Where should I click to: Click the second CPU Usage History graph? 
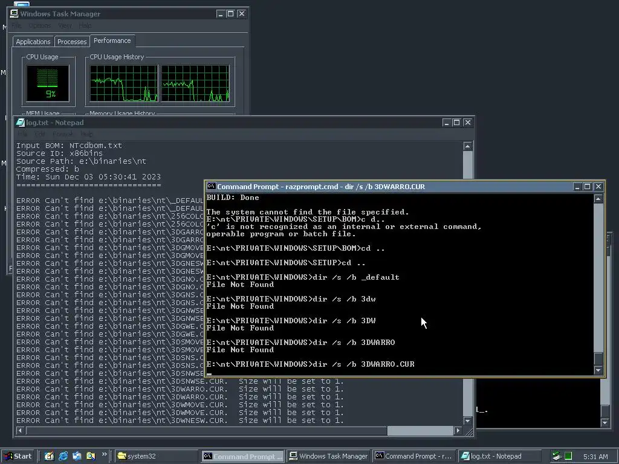click(195, 83)
